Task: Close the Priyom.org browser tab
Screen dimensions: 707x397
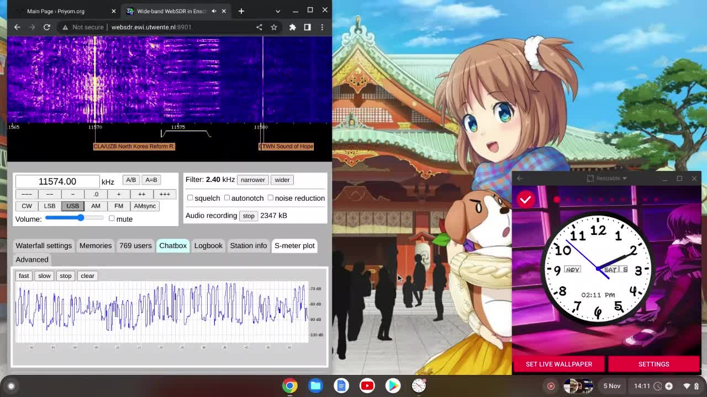Action: click(114, 11)
